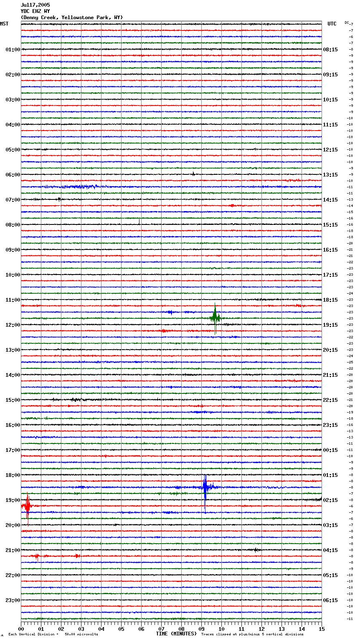Click the 10:15 UTC time label
The image size is (355, 640).
tap(330, 100)
